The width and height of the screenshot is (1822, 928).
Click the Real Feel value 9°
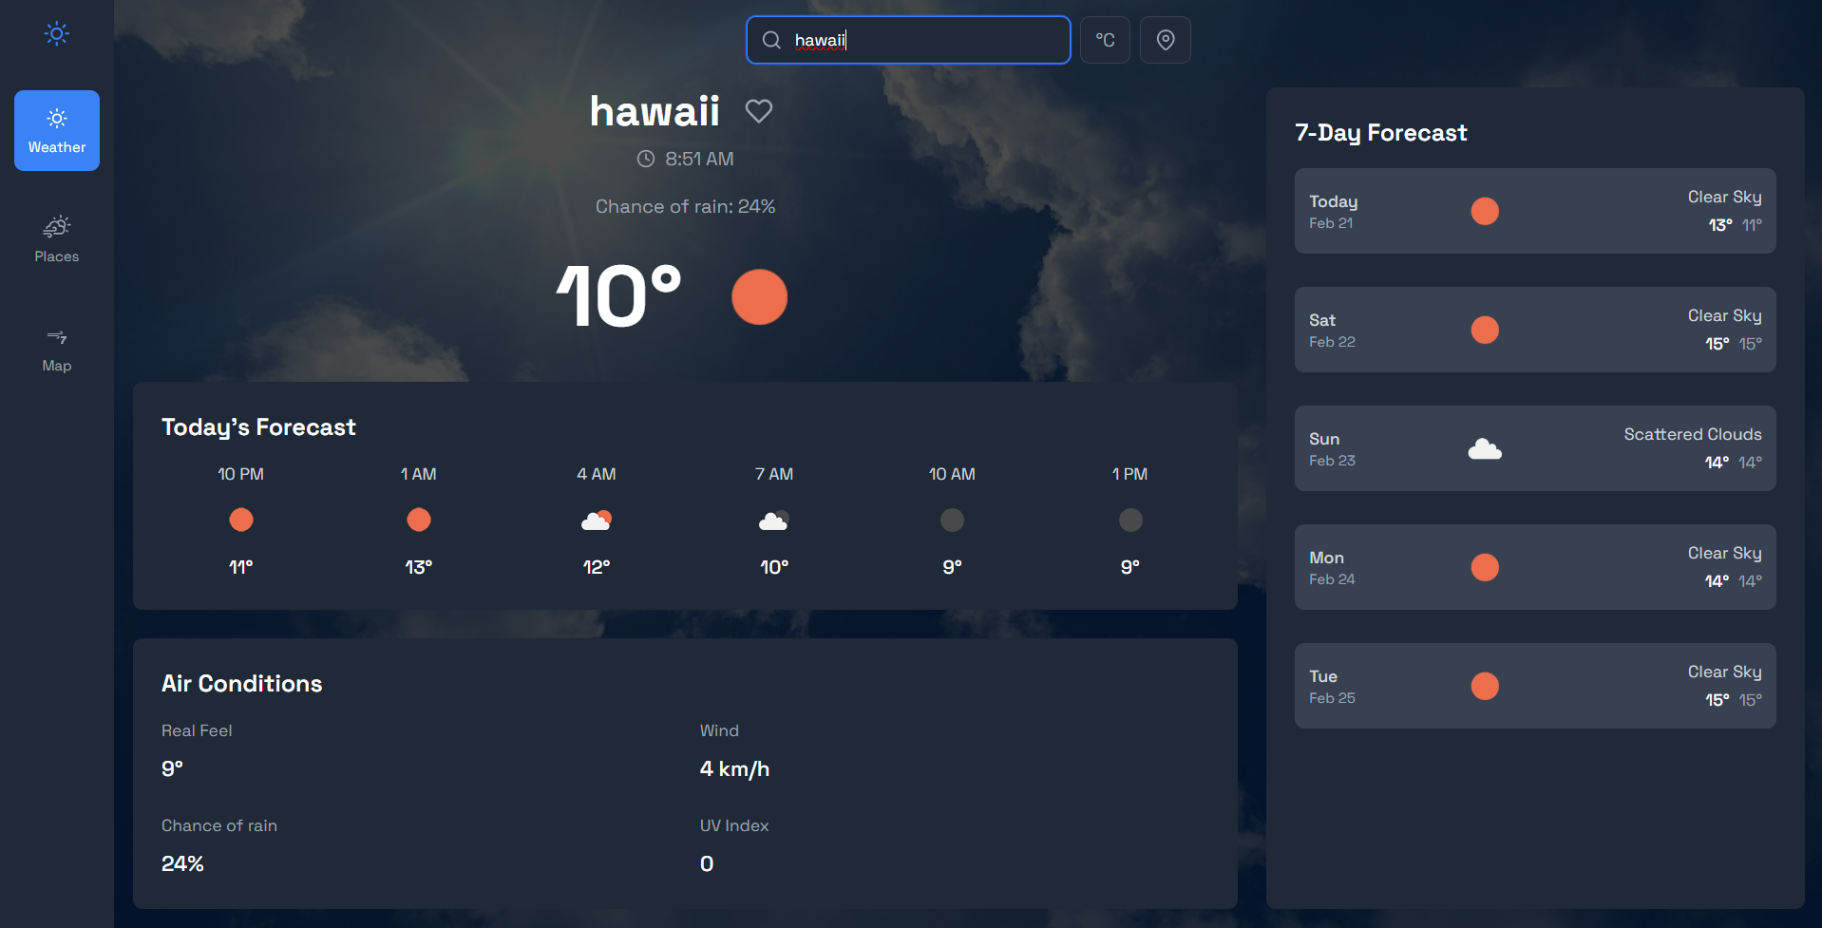click(x=172, y=768)
